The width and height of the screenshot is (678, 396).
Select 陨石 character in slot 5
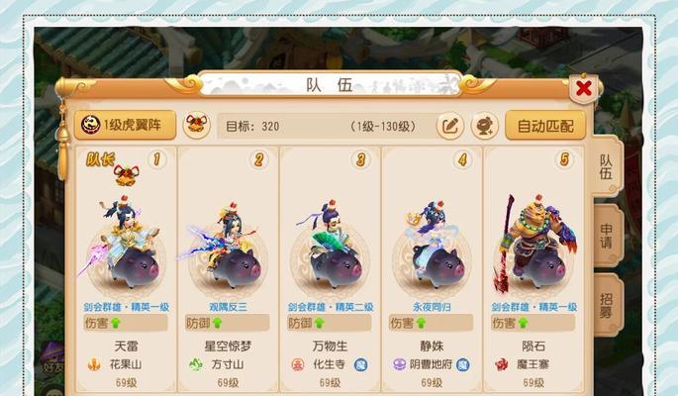point(534,245)
